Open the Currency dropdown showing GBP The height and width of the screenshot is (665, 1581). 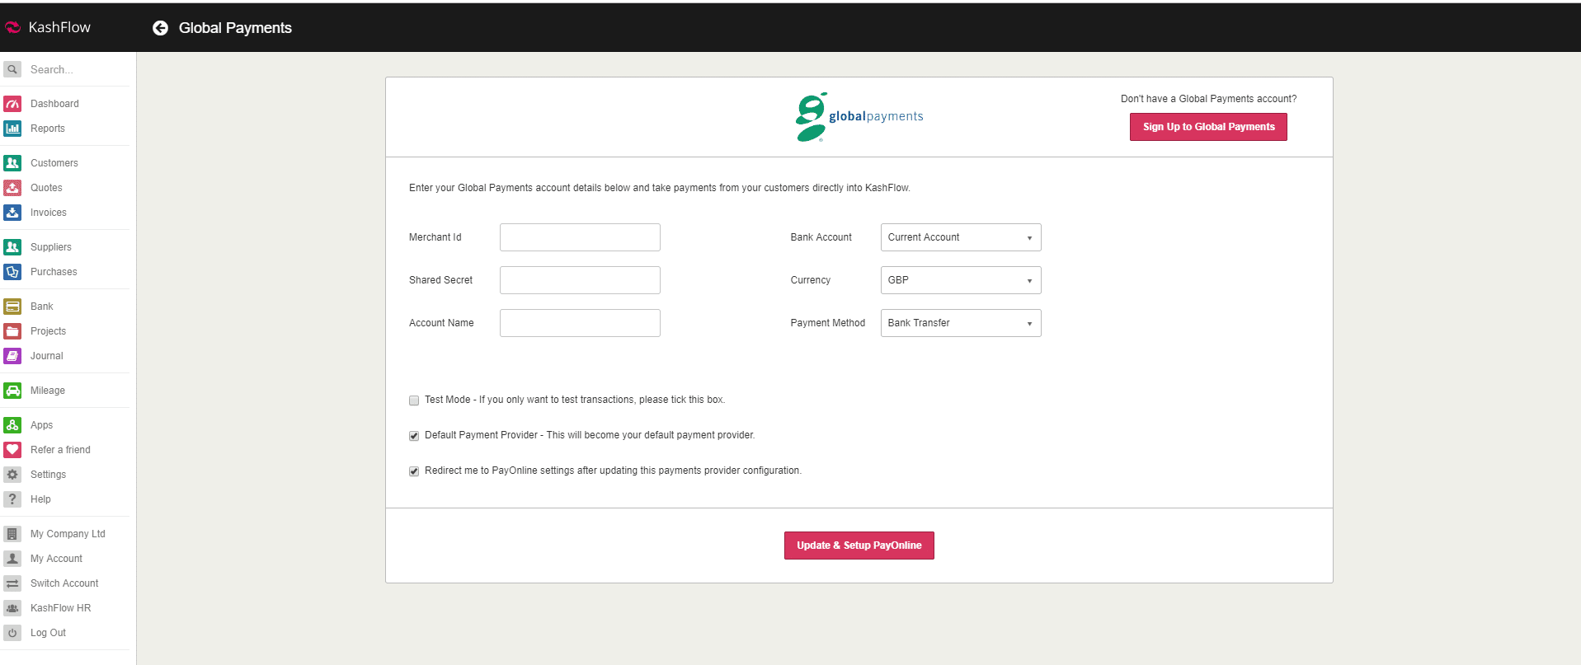pos(960,280)
